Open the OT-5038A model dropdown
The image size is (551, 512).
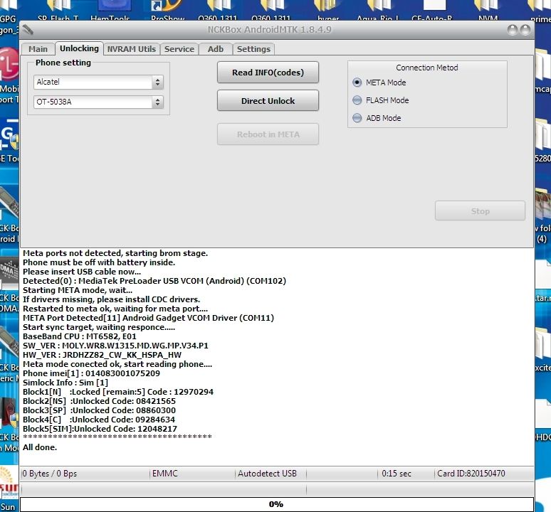click(x=157, y=102)
